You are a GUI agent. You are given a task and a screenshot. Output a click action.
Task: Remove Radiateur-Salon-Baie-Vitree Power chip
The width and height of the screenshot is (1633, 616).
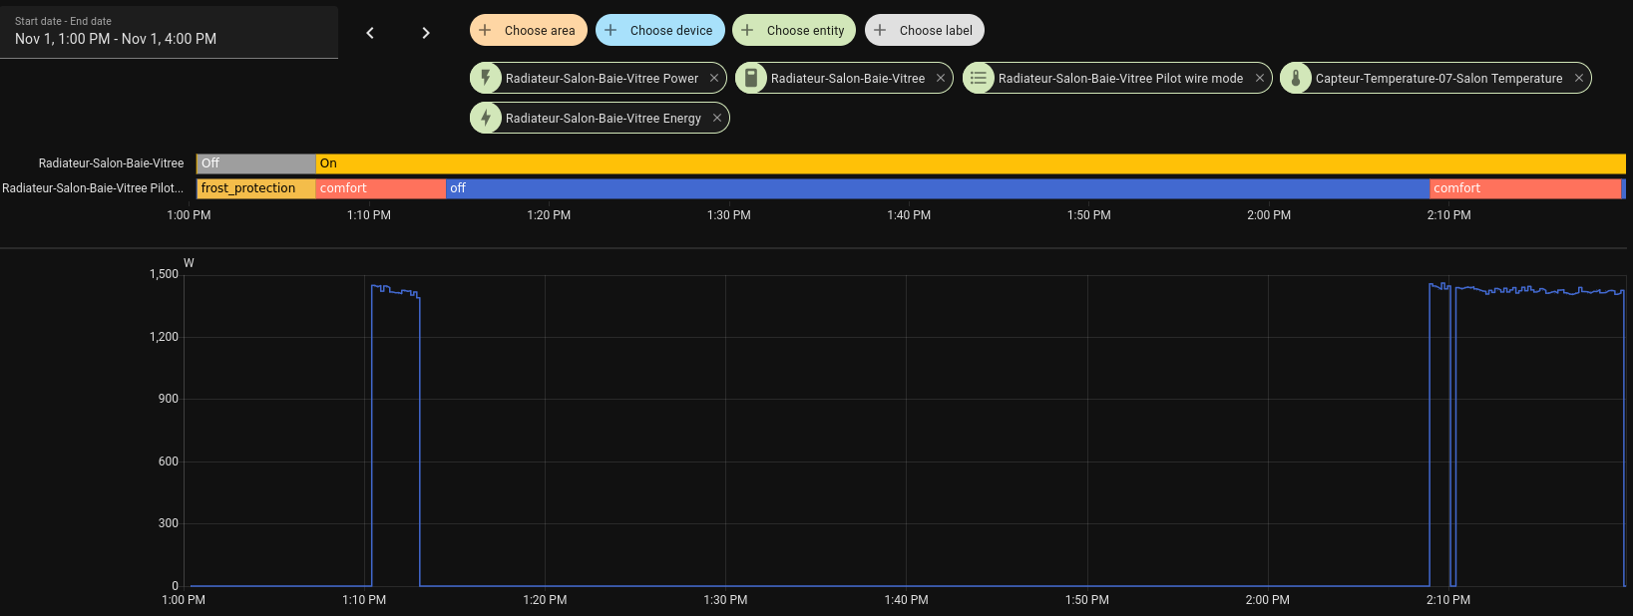714,78
